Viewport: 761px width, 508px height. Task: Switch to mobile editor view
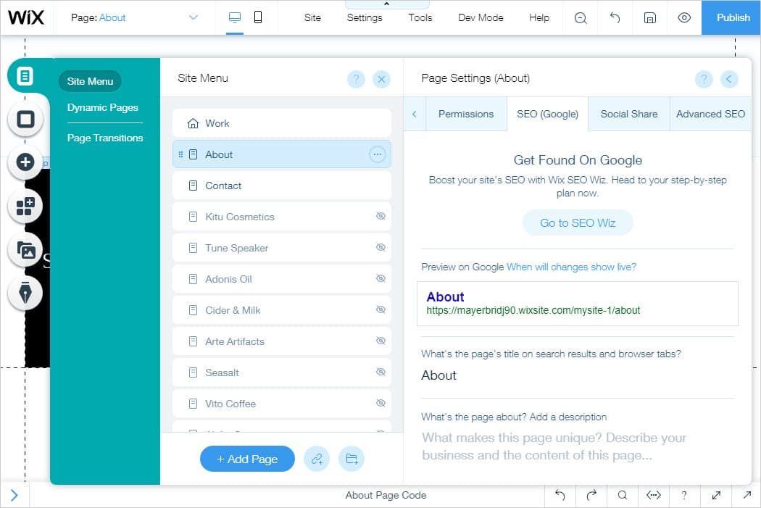coord(258,17)
